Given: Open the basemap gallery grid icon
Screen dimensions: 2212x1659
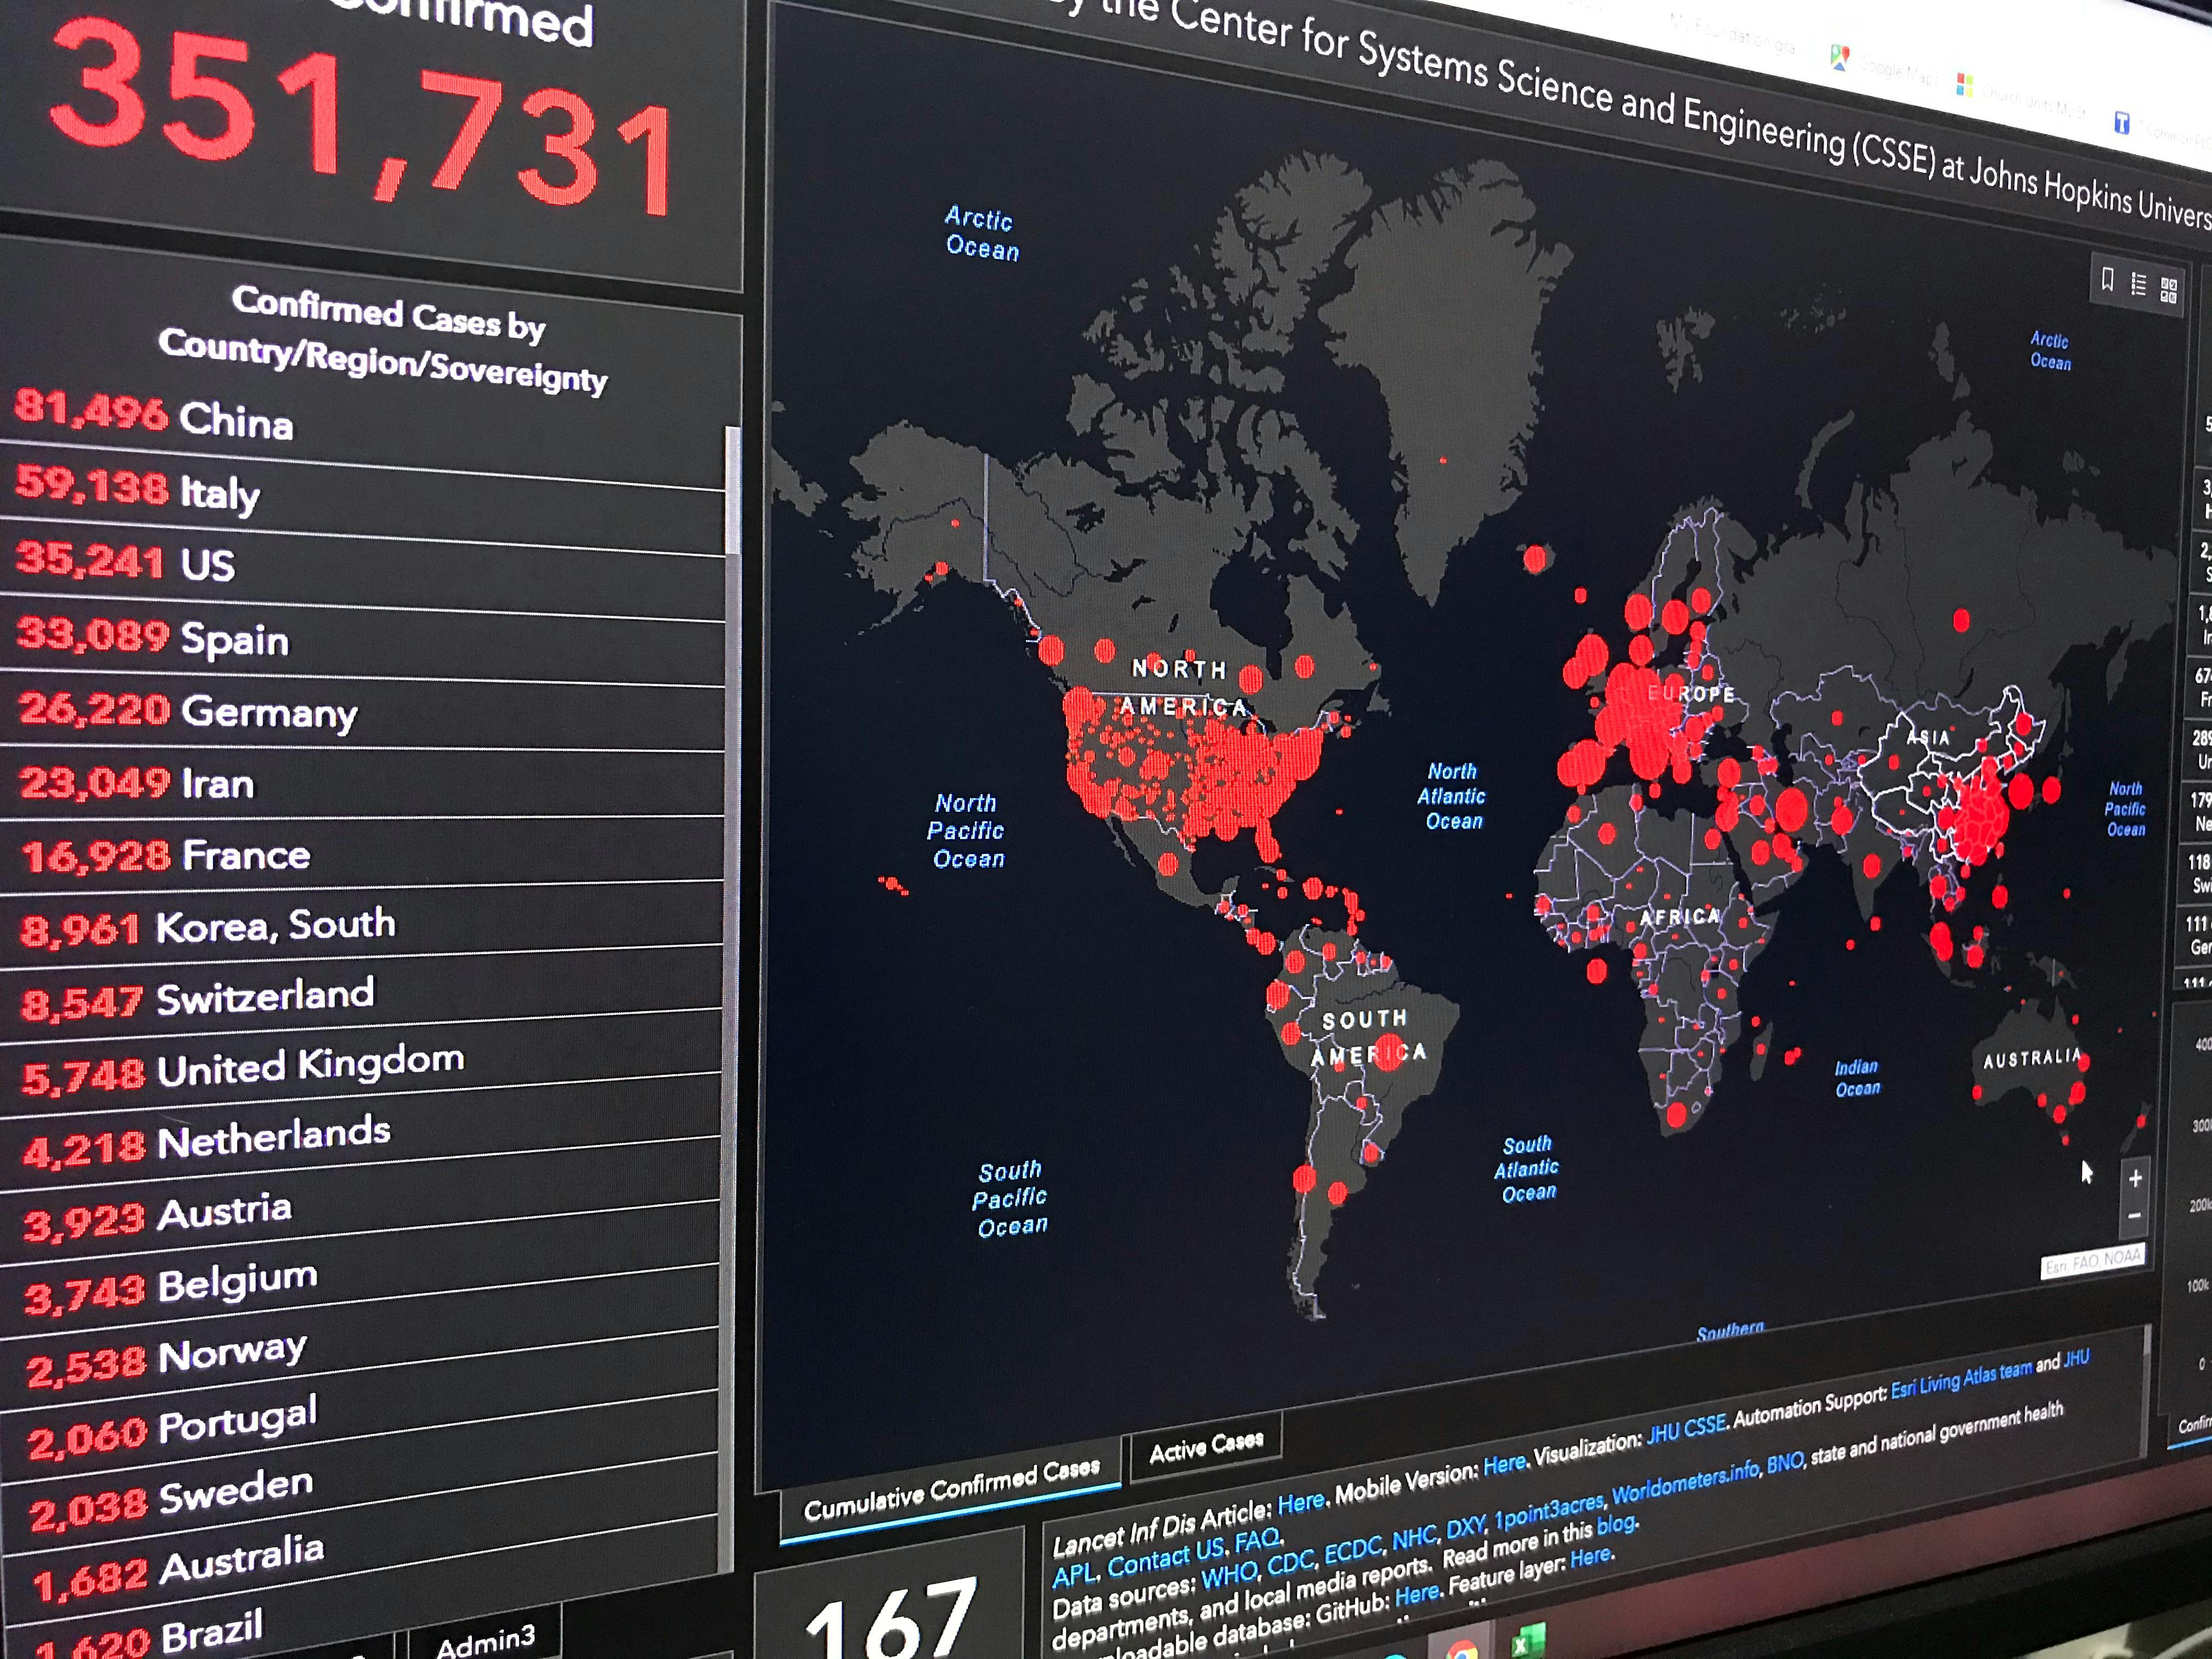Looking at the screenshot, I should 2168,290.
